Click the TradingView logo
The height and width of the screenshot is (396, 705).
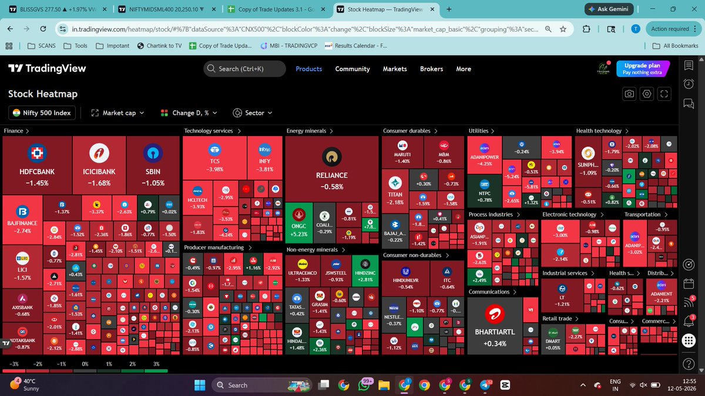47,69
